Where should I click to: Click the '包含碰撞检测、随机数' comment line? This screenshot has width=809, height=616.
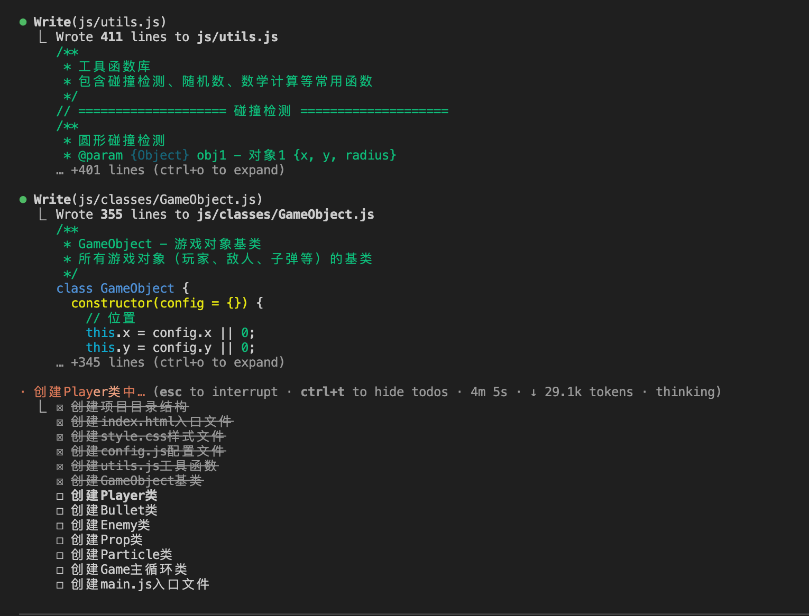(x=218, y=81)
